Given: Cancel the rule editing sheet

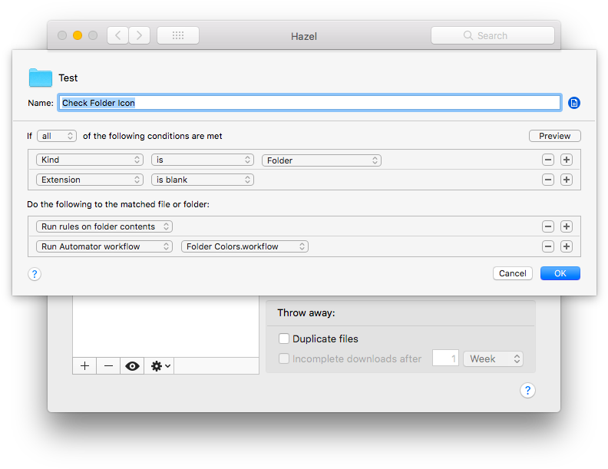Looking at the screenshot, I should [x=512, y=273].
